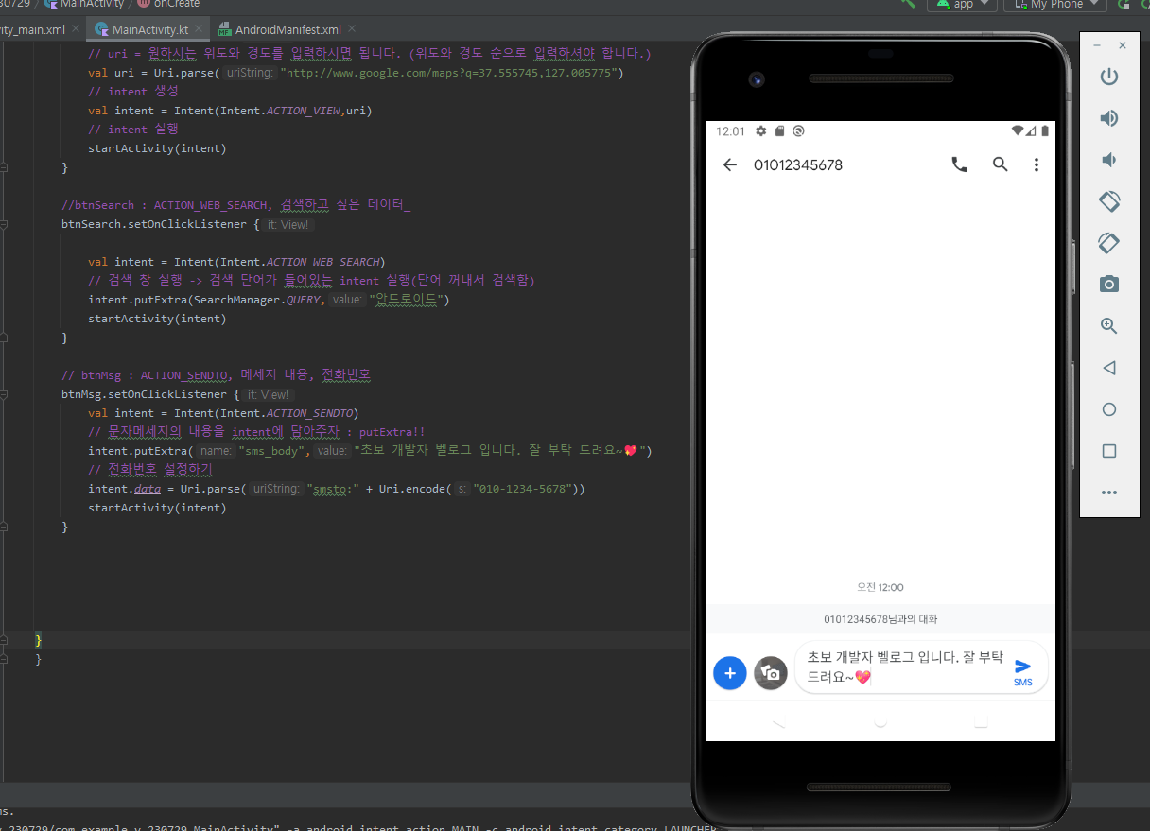Activate emulator zoom magnifier icon

pyautogui.click(x=1109, y=326)
